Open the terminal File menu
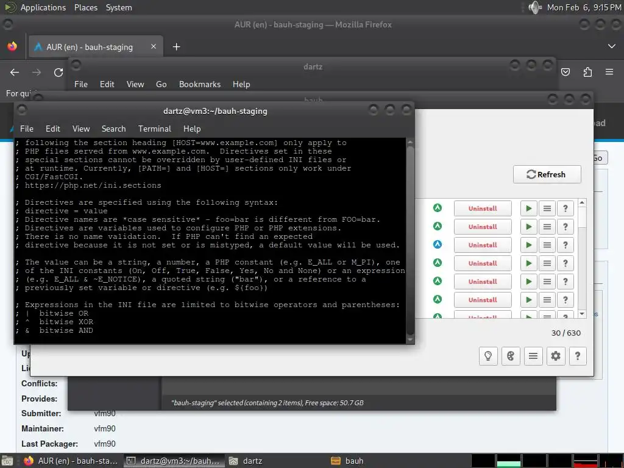 tap(27, 129)
